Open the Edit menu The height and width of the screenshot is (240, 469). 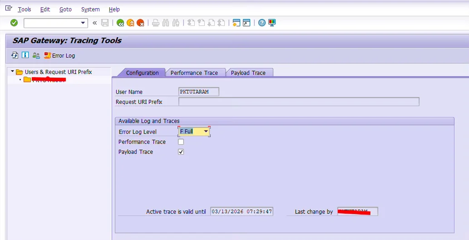pyautogui.click(x=45, y=9)
